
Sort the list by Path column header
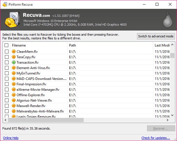[x=110, y=45]
